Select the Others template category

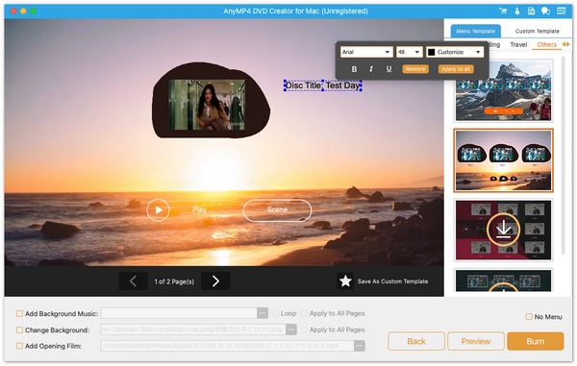[x=546, y=44]
